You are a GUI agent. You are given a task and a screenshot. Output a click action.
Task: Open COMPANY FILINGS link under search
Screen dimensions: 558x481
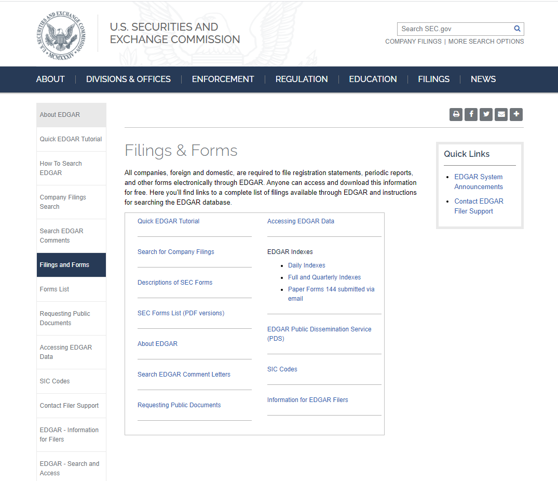(x=413, y=42)
